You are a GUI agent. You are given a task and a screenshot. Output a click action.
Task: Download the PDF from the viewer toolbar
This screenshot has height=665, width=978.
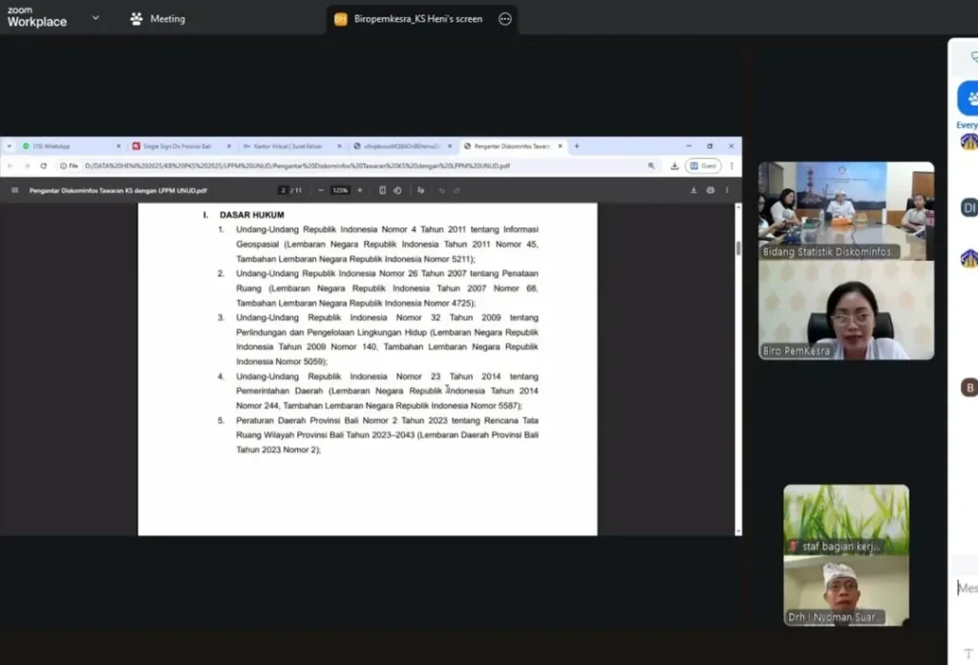[694, 190]
